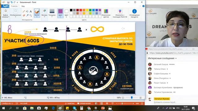The image size is (198, 111).
Task: Click РУССКИЙ language in PowerPoint status bar
Action: [24, 104]
